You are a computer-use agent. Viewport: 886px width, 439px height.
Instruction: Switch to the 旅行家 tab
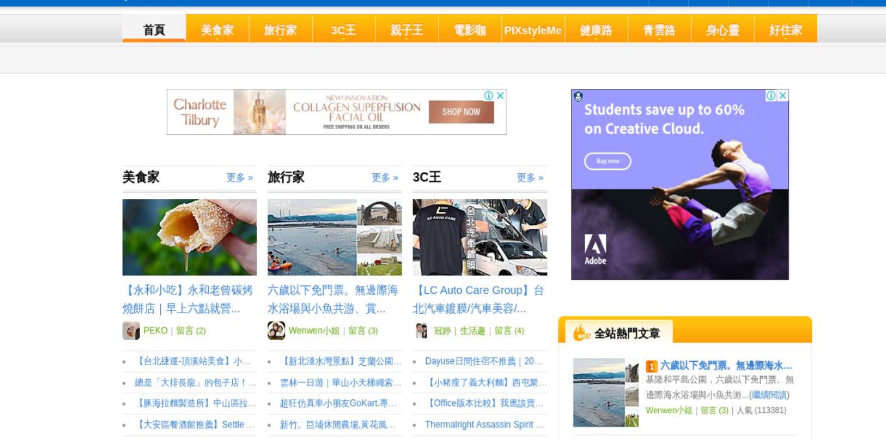(280, 29)
